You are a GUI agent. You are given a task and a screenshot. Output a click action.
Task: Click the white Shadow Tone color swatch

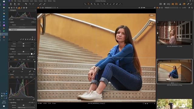32,54
